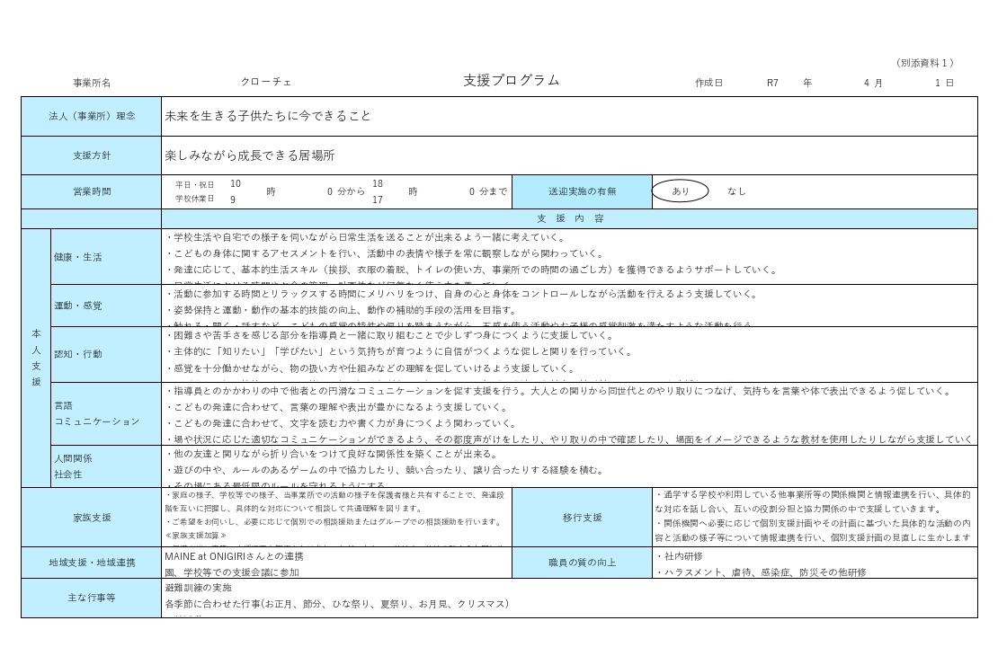This screenshot has width=998, height=665.
Task: Select the 健康・生活 category cell
Action: click(x=106, y=257)
